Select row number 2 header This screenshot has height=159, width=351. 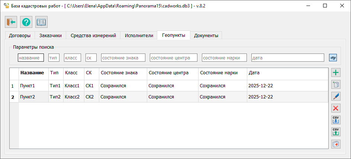click(14, 97)
